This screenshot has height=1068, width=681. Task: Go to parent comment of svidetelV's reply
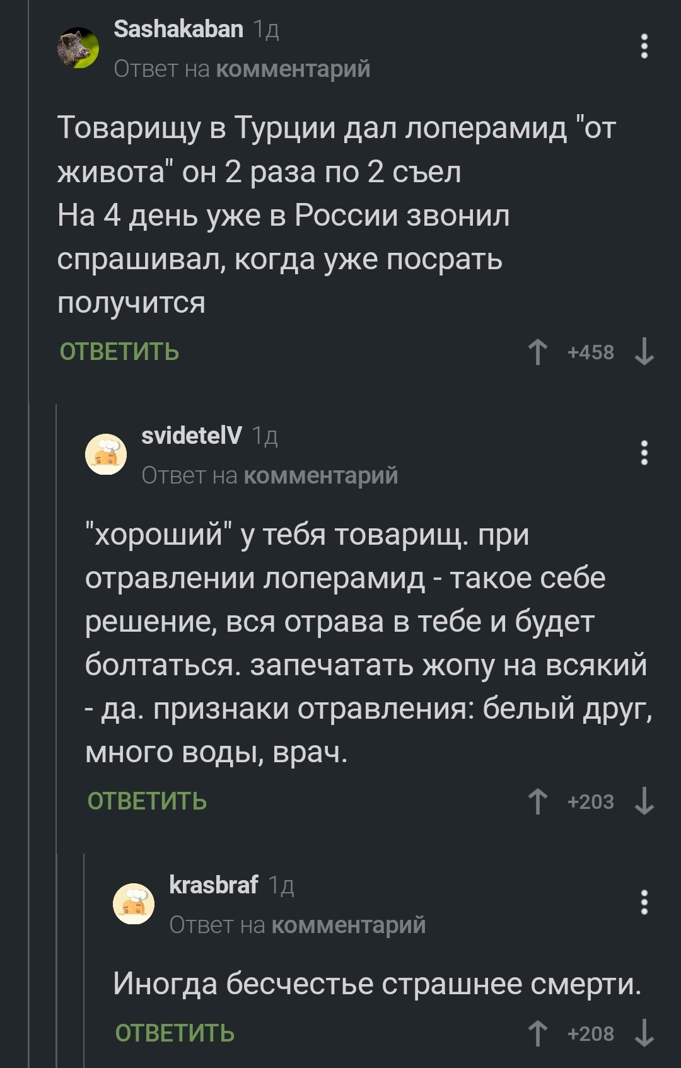click(x=320, y=475)
